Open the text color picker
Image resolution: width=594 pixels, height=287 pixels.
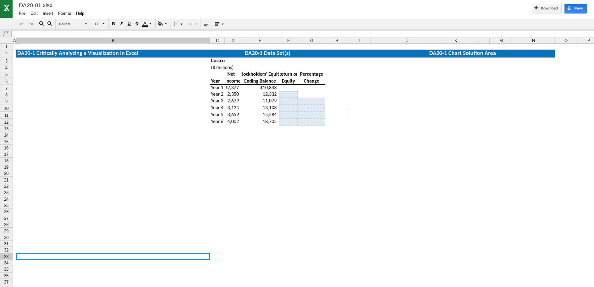click(x=145, y=24)
